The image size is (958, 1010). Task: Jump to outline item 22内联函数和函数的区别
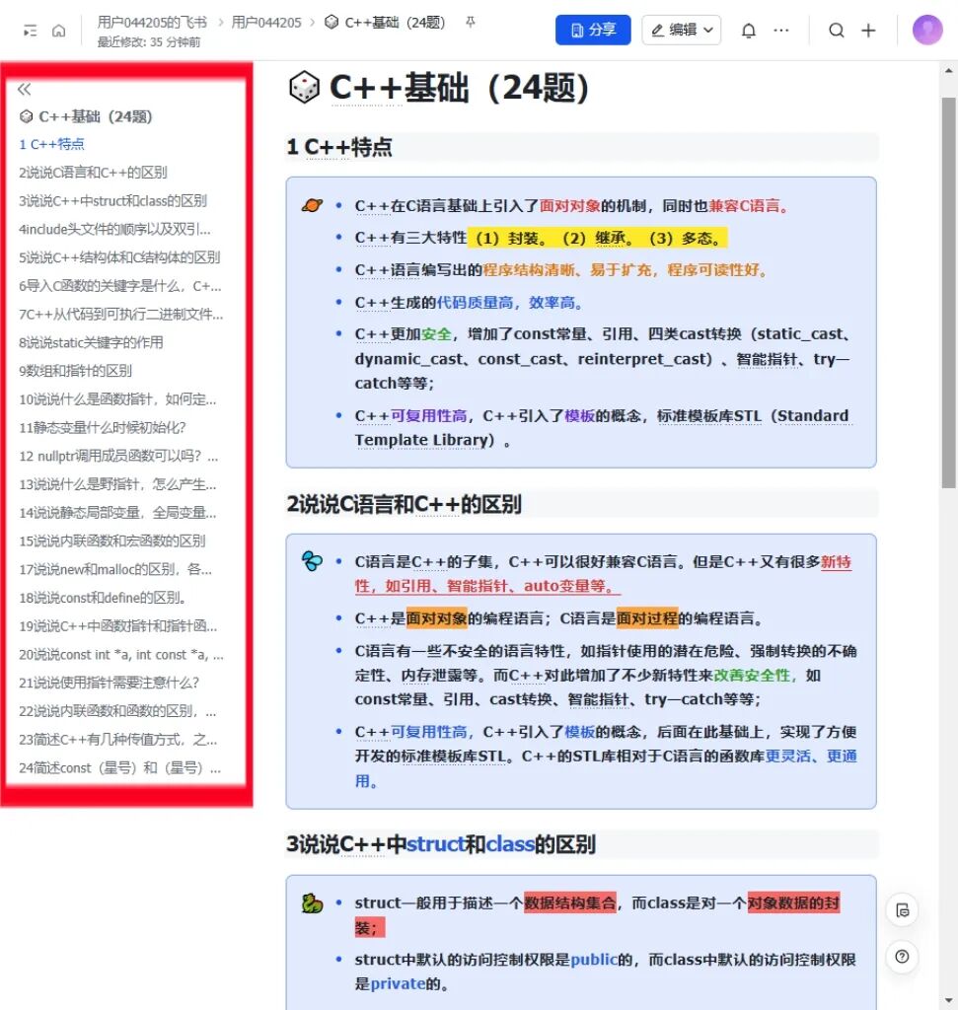tap(117, 711)
